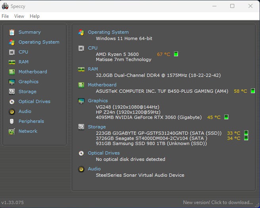Image resolution: width=260 pixels, height=208 pixels.
Task: Click the VG248 monitor line
Action: click(127, 107)
